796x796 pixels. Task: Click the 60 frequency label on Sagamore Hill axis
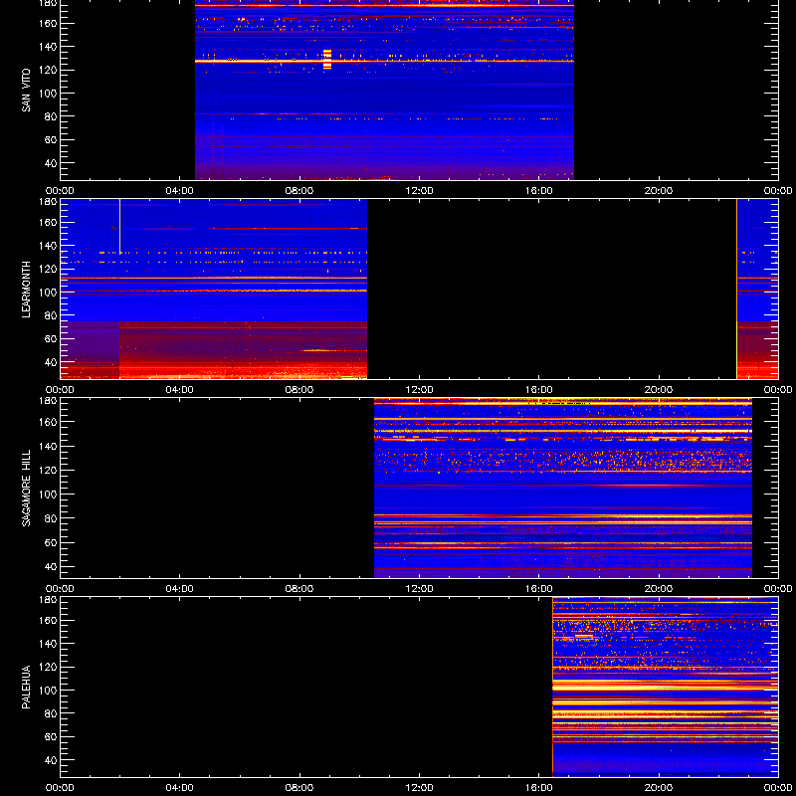51,542
